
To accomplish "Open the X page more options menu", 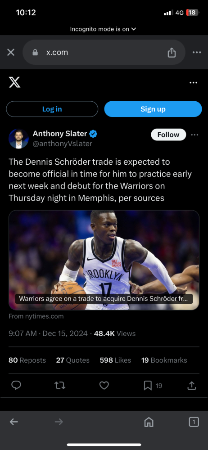I will [194, 83].
